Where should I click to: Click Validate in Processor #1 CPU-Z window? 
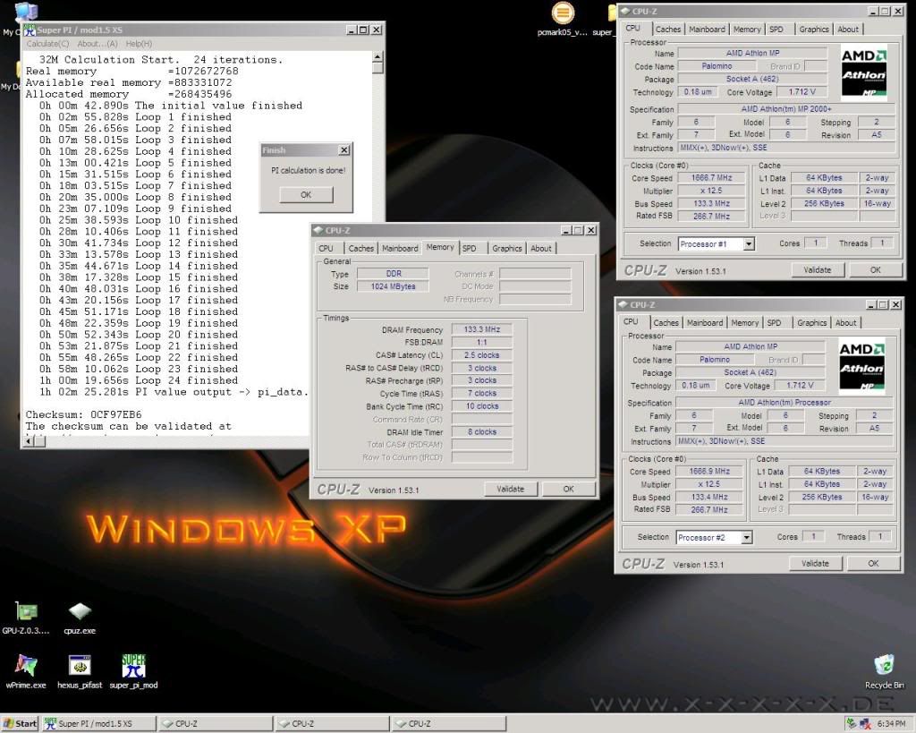tap(817, 270)
